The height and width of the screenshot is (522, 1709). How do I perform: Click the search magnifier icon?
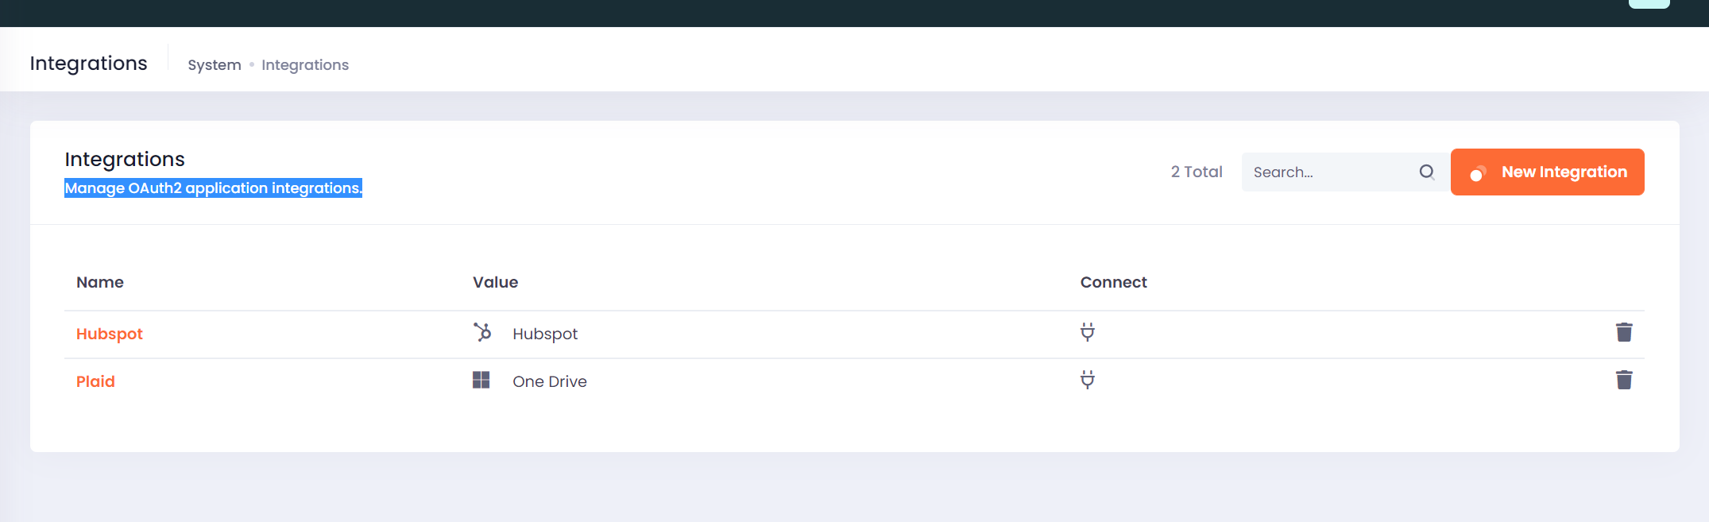pos(1427,172)
